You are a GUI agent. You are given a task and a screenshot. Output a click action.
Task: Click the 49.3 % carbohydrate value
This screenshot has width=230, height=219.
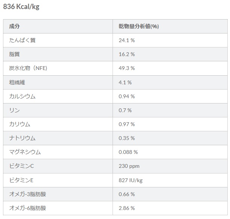click(x=127, y=68)
